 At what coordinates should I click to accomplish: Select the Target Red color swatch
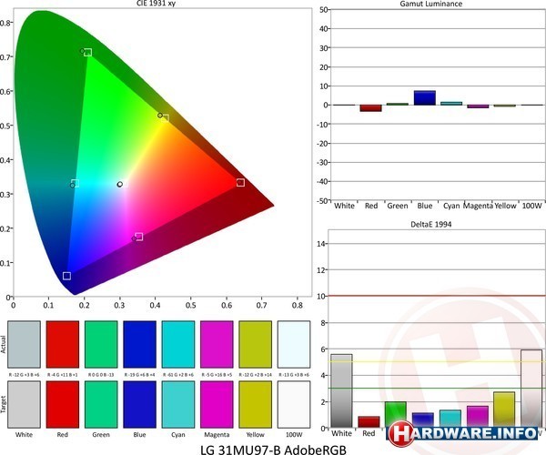coord(63,405)
